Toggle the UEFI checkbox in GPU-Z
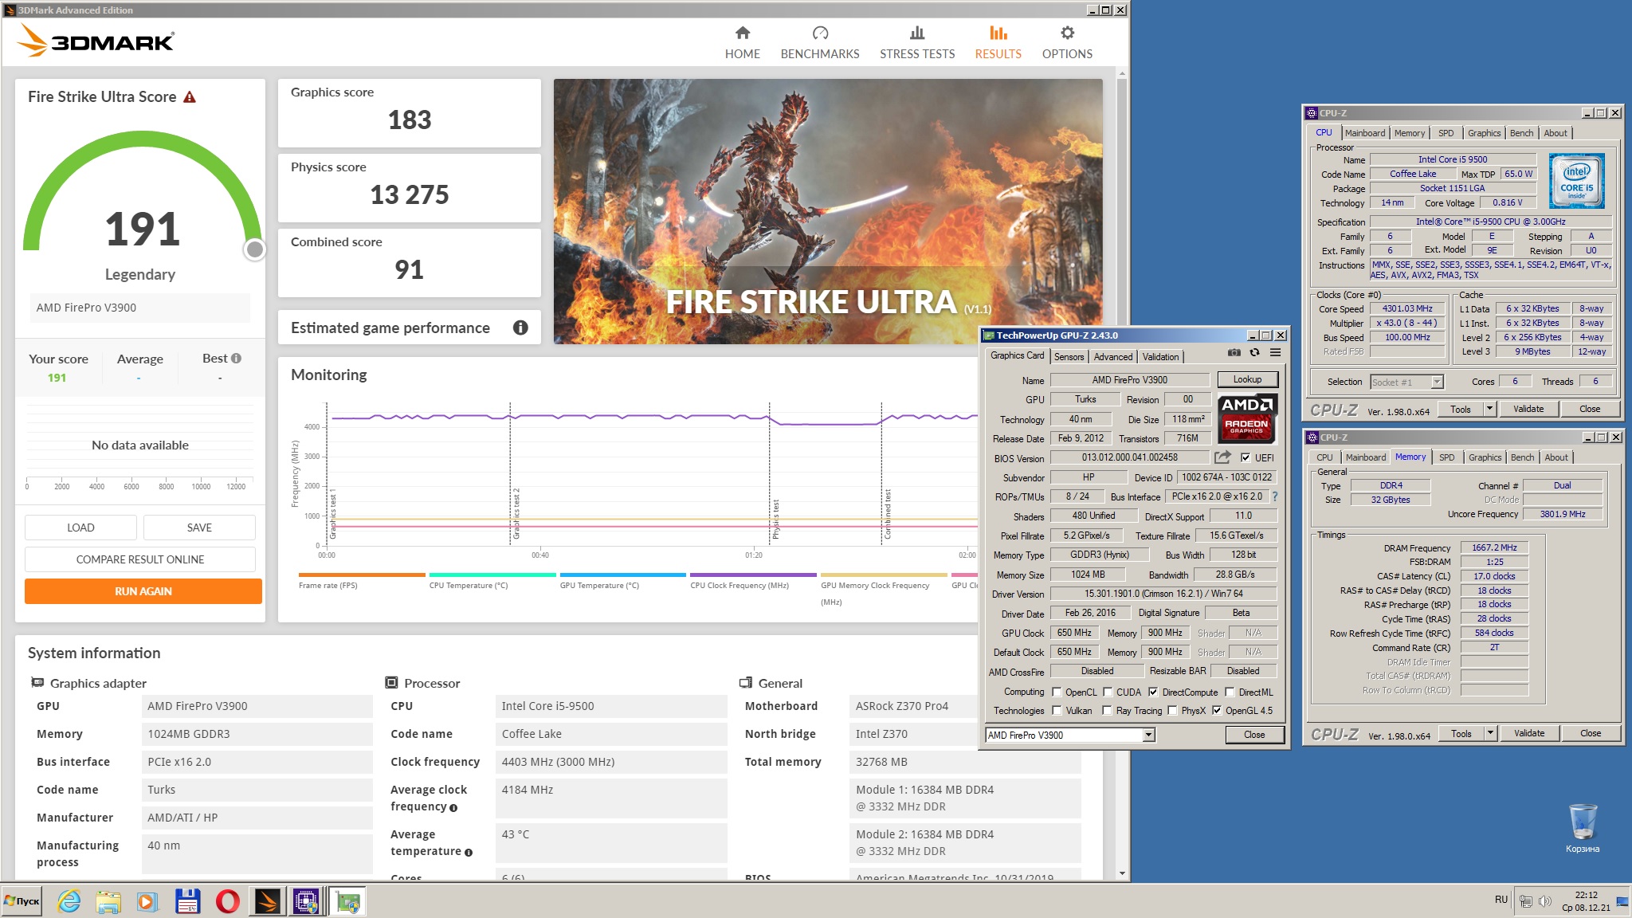This screenshot has width=1632, height=918. (1246, 458)
